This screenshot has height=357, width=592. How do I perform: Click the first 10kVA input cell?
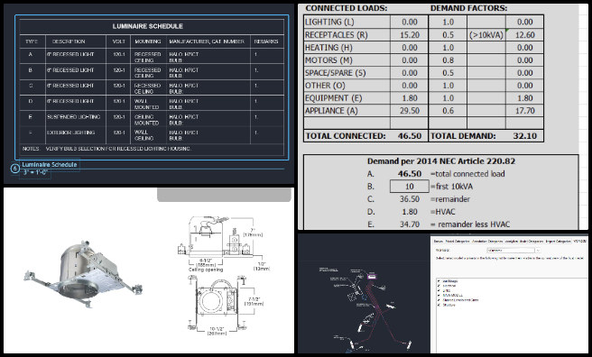[410, 187]
